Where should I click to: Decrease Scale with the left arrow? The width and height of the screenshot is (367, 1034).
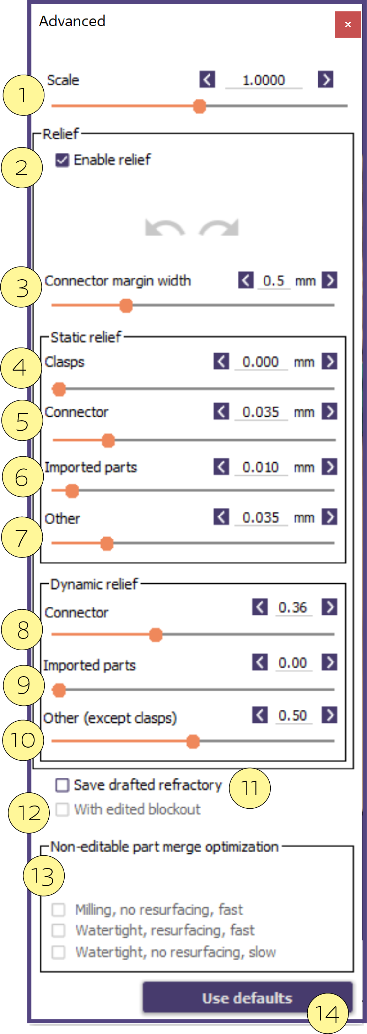(207, 80)
